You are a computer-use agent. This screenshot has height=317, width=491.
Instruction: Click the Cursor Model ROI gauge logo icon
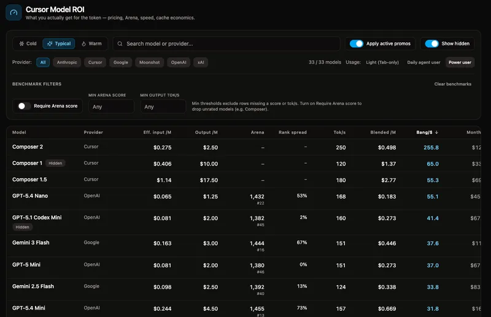point(14,12)
